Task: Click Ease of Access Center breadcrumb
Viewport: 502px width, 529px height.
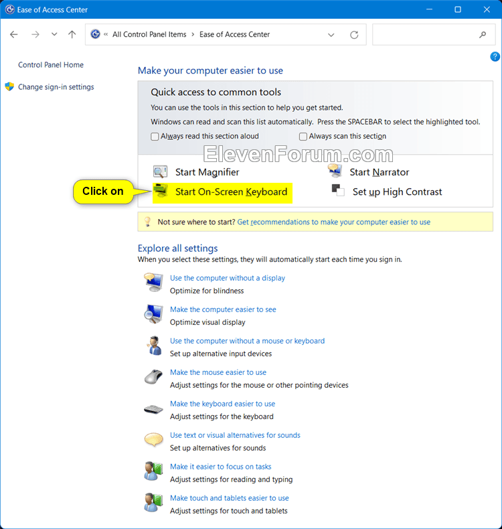Action: pos(235,34)
